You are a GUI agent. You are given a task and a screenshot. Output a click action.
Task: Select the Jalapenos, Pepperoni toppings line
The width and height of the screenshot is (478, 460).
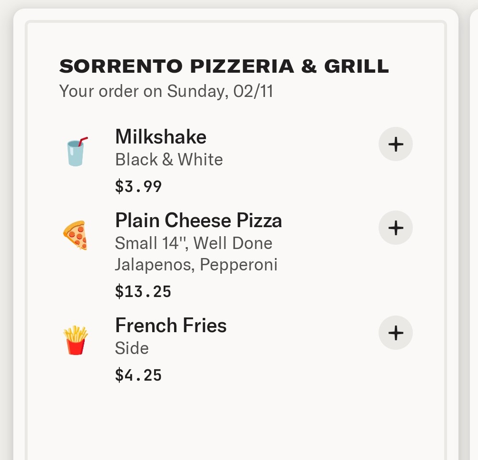(x=196, y=264)
